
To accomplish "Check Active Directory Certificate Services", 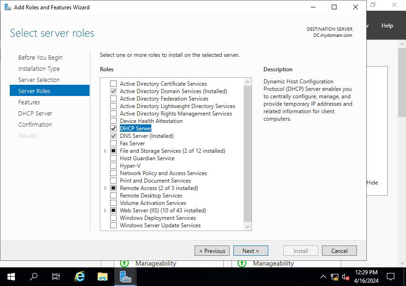I will (113, 84).
